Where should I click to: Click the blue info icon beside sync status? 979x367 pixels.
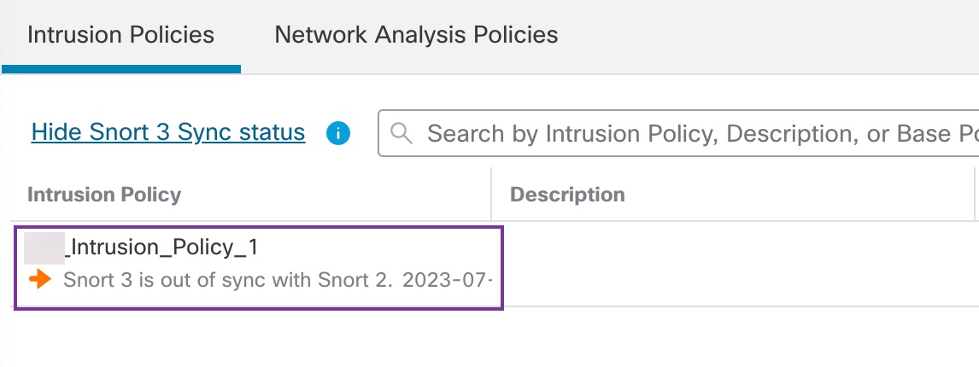(x=338, y=133)
